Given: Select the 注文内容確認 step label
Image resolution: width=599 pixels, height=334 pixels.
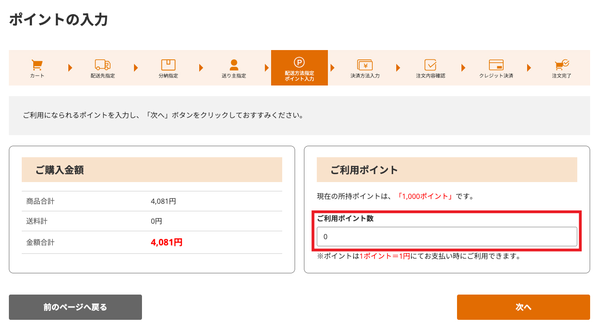Looking at the screenshot, I should click(430, 76).
